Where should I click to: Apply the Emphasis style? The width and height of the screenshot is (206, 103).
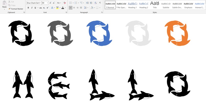(188, 5)
